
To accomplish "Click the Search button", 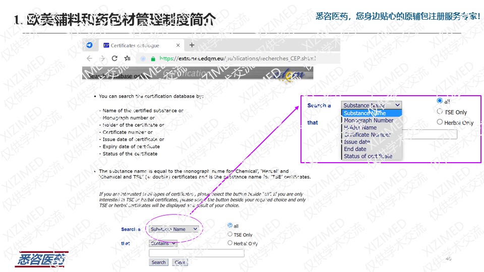I will (x=158, y=262).
